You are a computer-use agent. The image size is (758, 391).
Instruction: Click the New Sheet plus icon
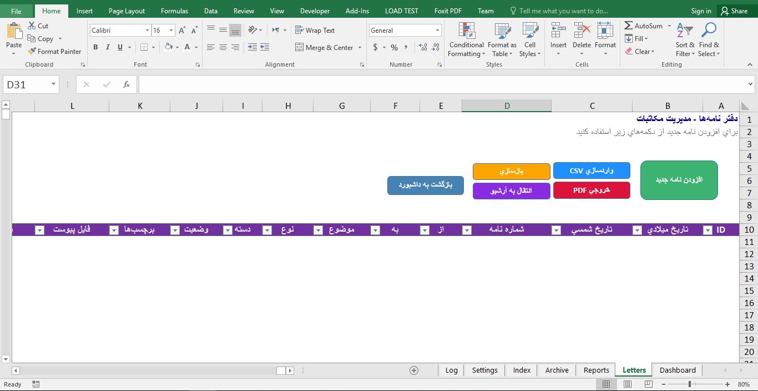(414, 370)
